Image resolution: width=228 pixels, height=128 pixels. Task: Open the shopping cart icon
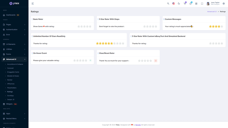pos(185,4)
